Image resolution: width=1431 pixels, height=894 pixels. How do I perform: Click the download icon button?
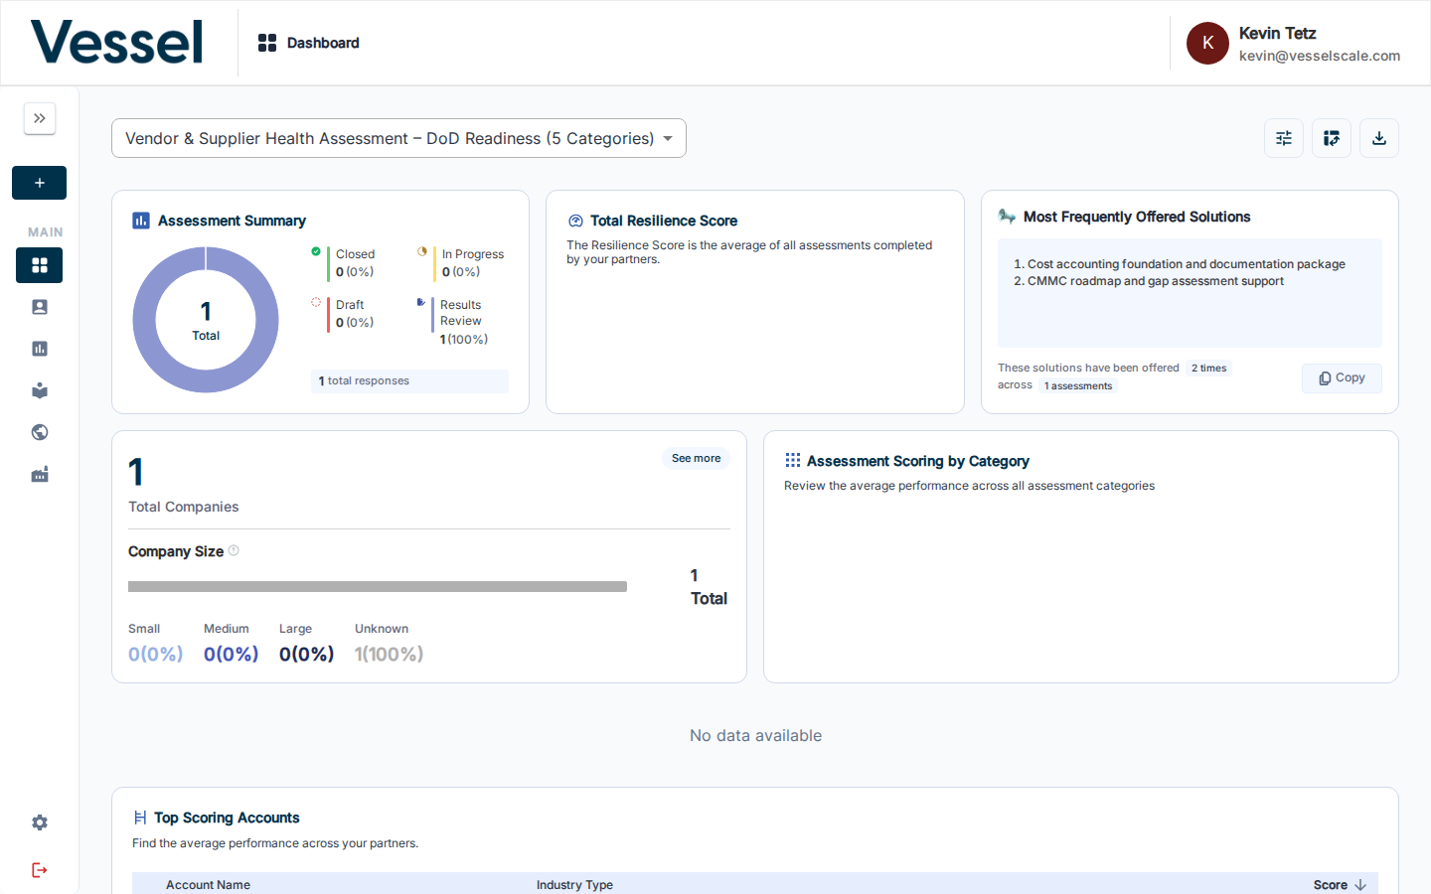pos(1379,138)
